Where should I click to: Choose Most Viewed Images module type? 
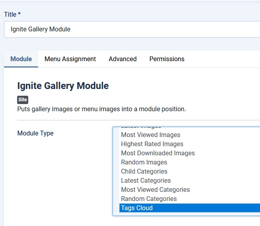(x=151, y=135)
